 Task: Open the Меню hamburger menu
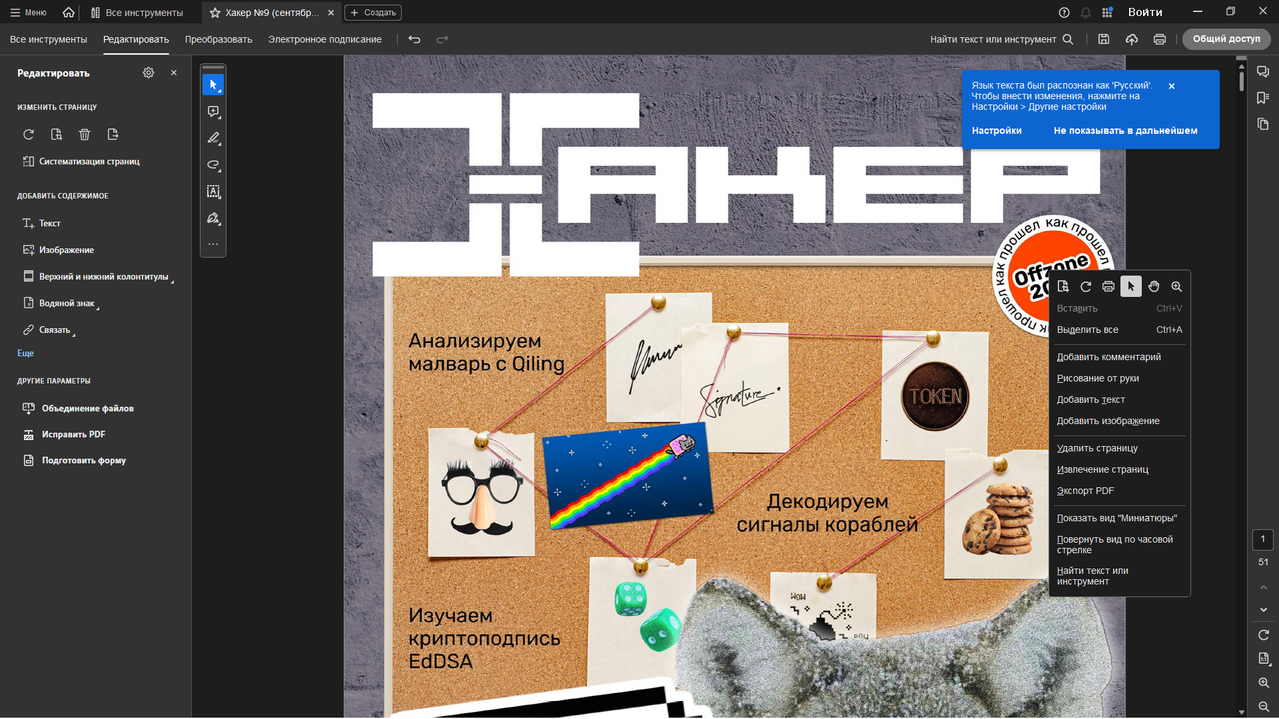coord(28,13)
